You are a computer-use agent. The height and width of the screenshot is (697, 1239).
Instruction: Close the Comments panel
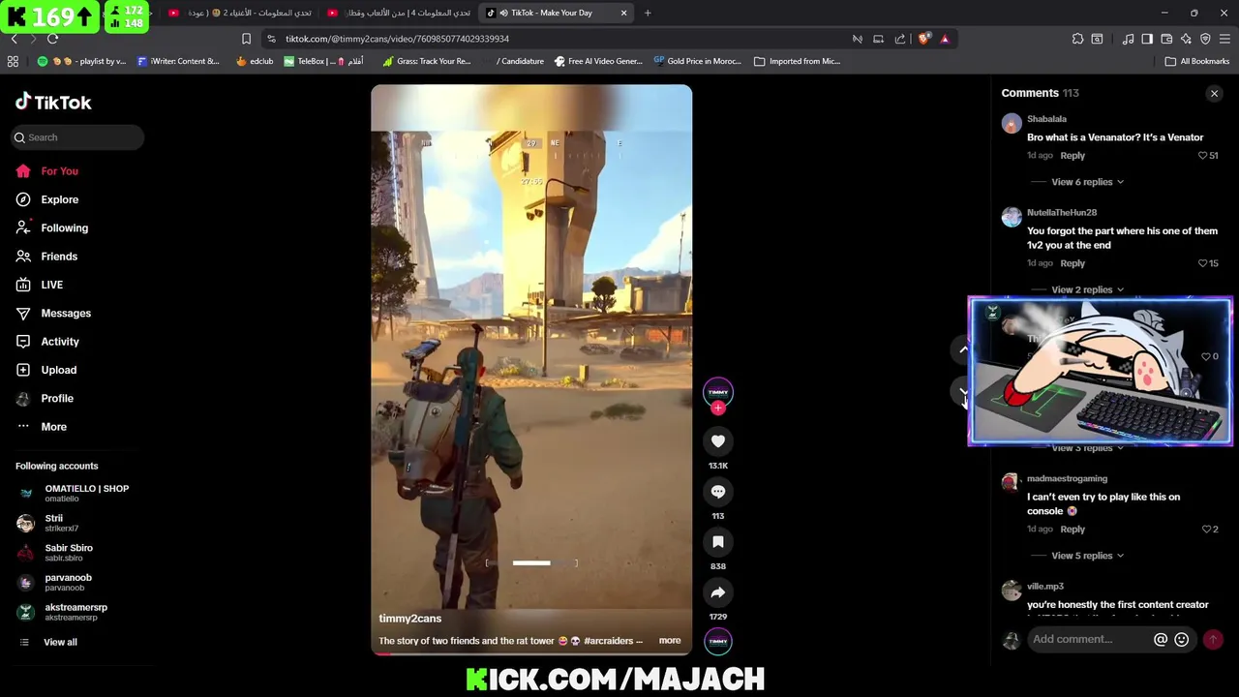point(1214,94)
